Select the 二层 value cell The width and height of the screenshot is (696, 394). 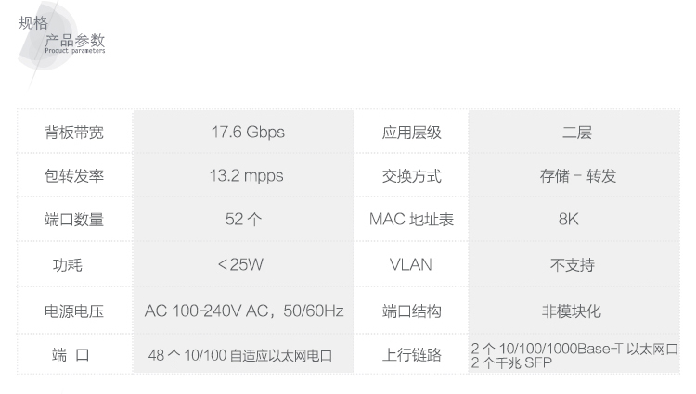pyautogui.click(x=576, y=133)
